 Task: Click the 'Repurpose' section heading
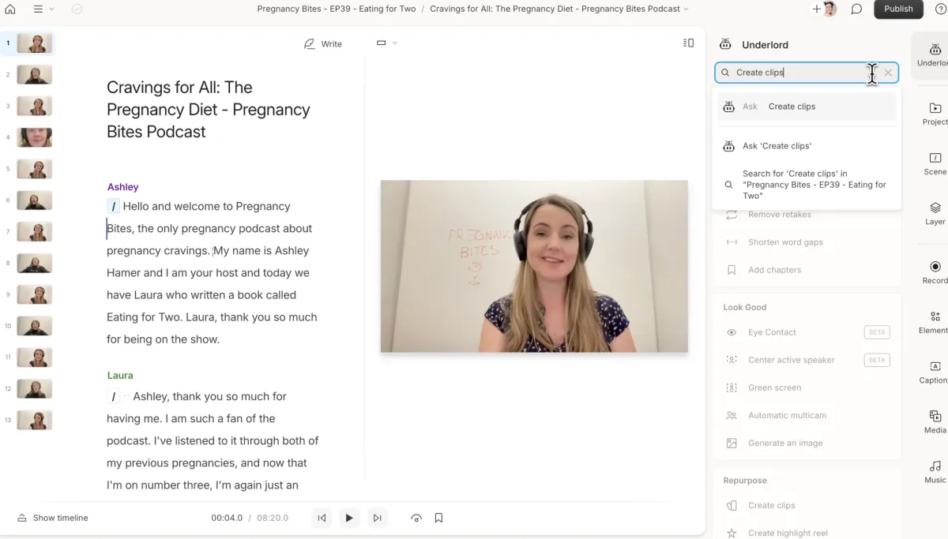point(745,481)
